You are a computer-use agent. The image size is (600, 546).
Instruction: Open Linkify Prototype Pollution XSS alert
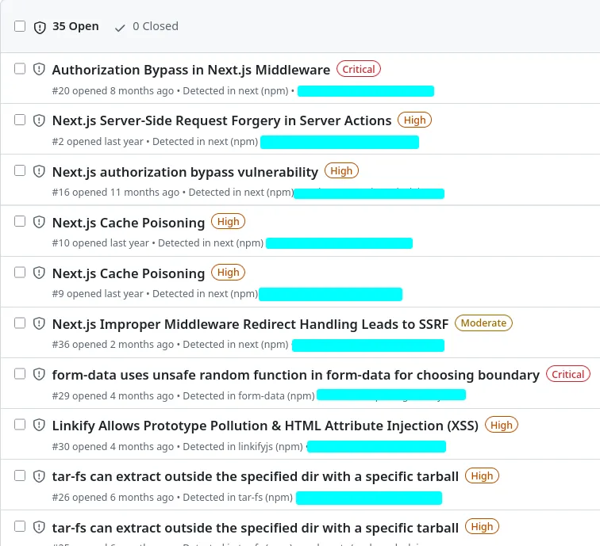click(x=265, y=426)
